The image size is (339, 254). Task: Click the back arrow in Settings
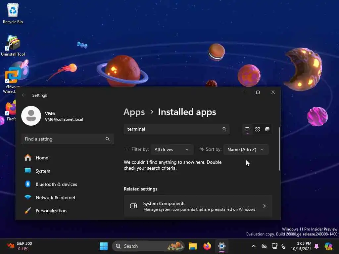pos(24,95)
